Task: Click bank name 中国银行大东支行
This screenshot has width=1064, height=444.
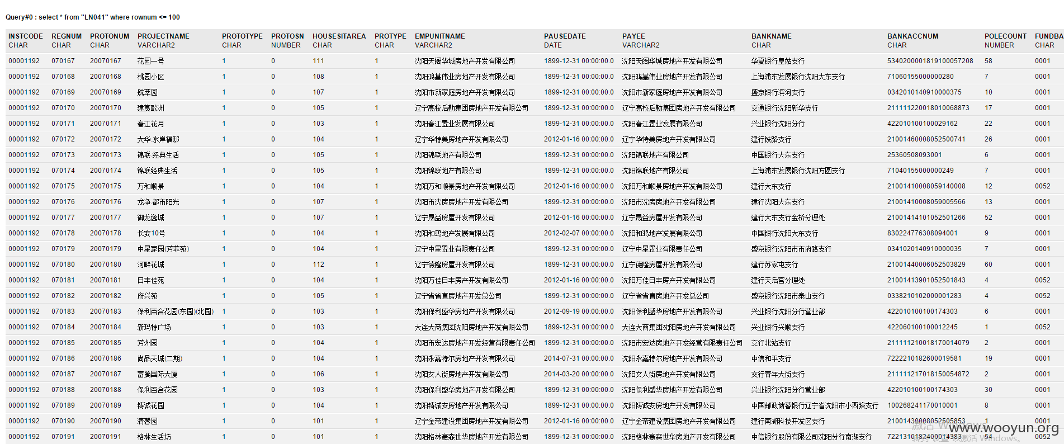Action: (x=778, y=155)
